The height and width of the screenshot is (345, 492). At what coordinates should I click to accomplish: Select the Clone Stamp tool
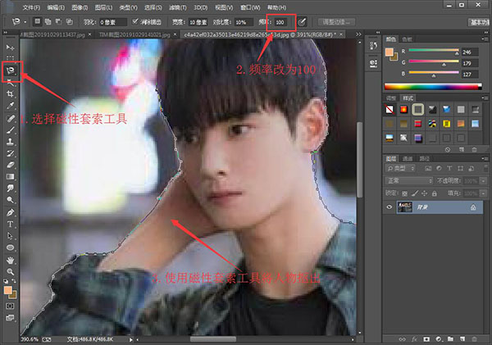coord(10,142)
